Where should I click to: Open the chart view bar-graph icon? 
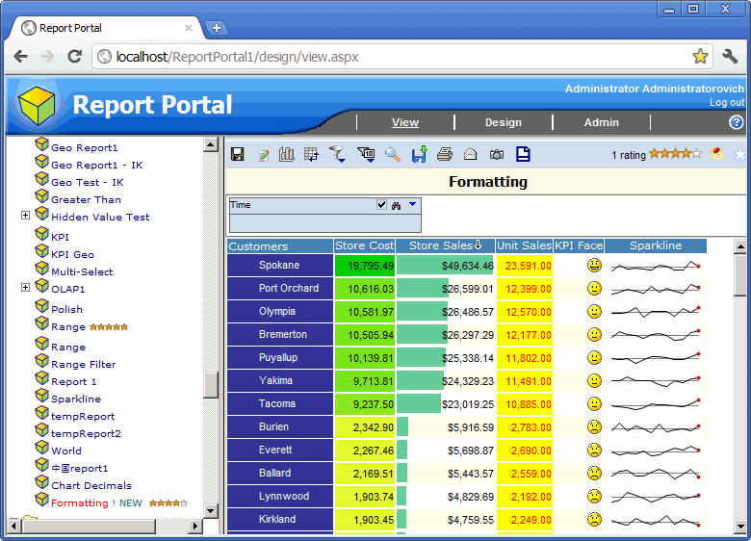point(287,154)
